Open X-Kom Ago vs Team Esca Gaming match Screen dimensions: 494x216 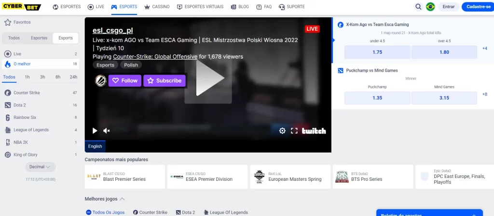click(377, 25)
